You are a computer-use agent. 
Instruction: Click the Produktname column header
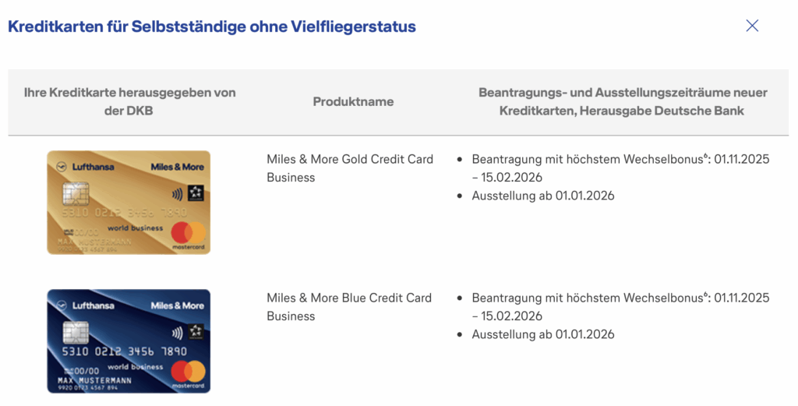pos(353,101)
